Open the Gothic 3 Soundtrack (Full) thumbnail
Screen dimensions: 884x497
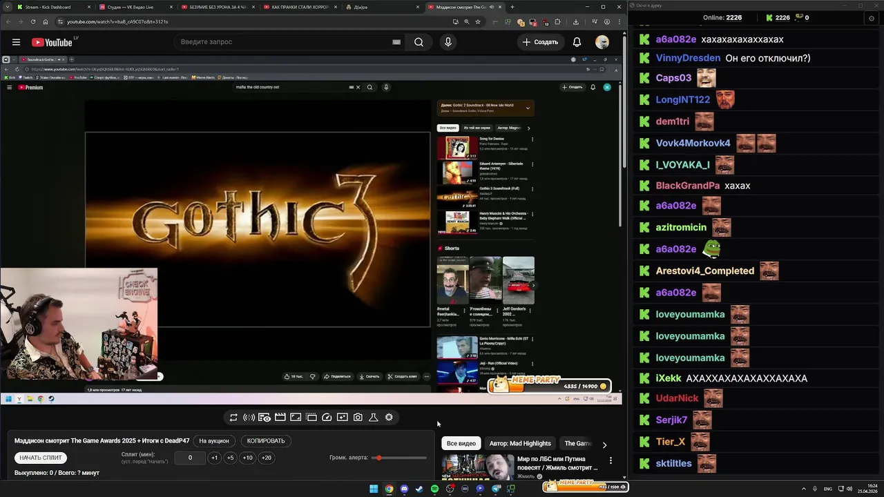(457, 197)
